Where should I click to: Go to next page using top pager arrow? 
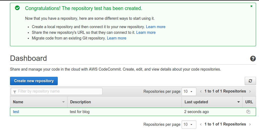click(x=250, y=91)
